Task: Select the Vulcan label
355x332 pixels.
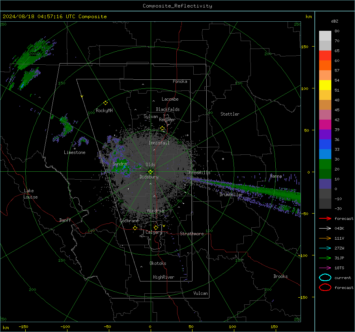Action: [200, 293]
